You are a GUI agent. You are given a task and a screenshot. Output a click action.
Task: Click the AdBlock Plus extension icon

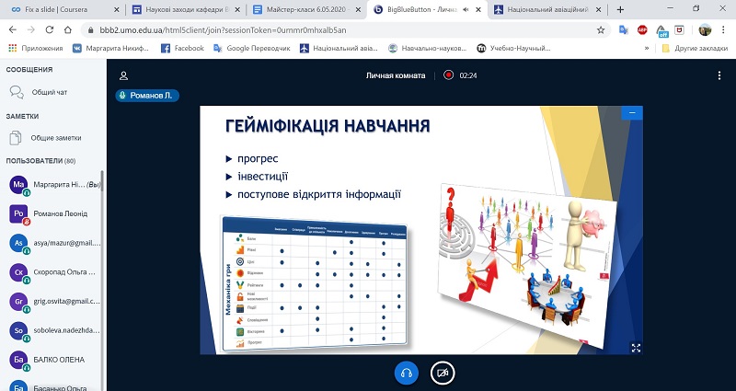pos(641,29)
